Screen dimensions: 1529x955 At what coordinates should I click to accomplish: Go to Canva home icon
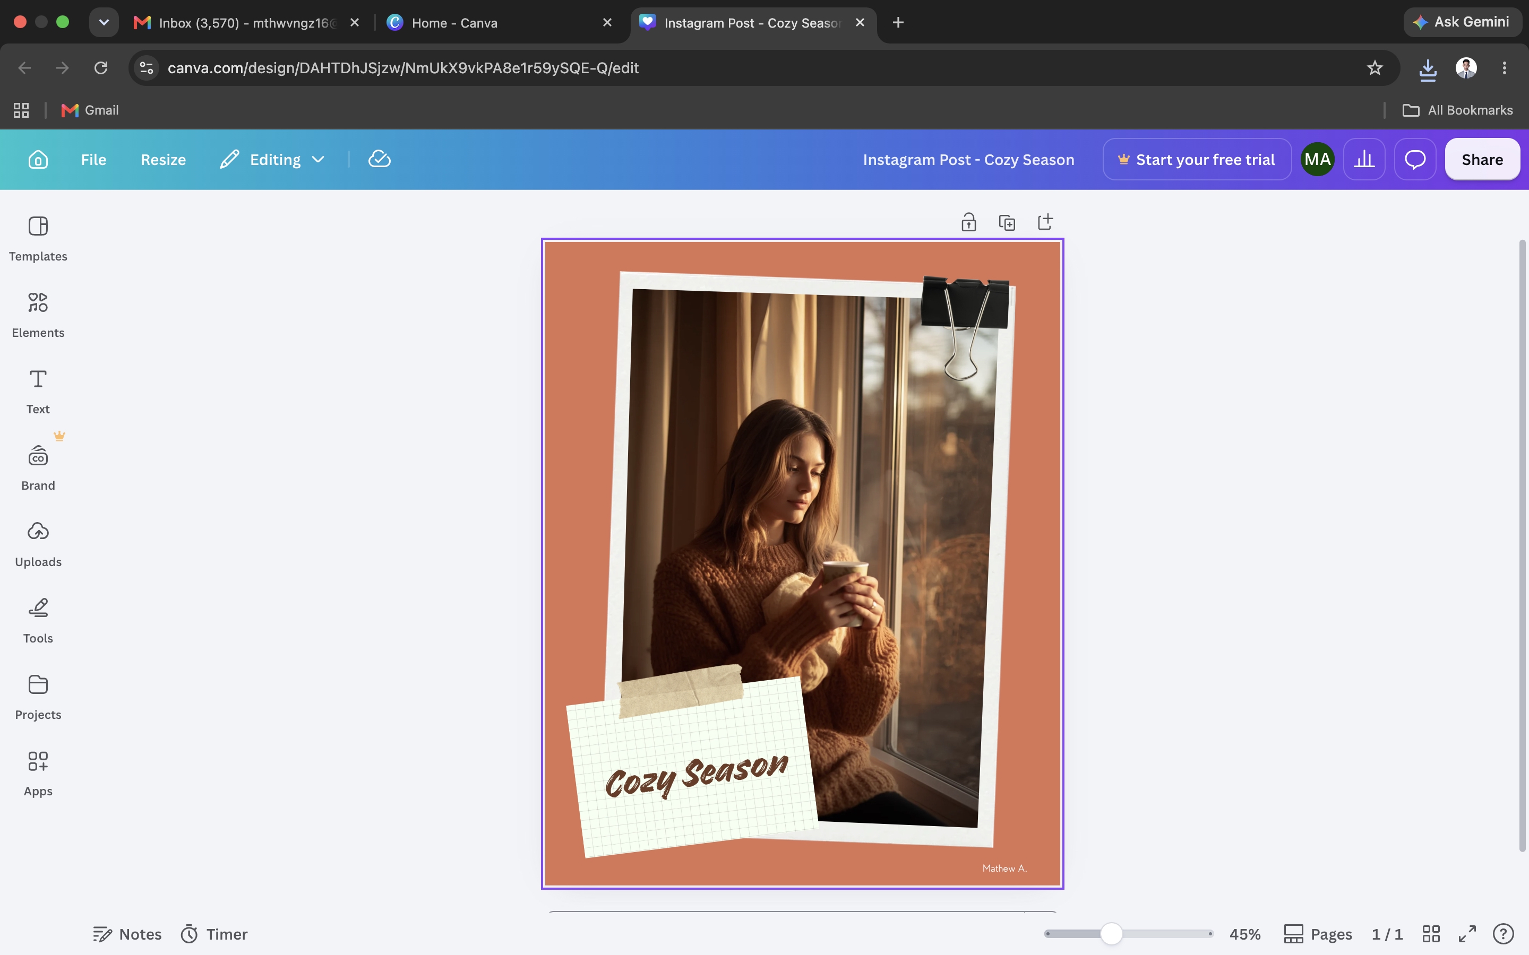coord(38,159)
